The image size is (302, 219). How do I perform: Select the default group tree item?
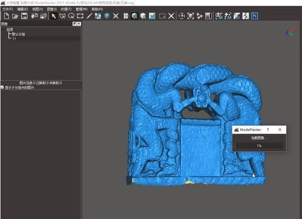[19, 34]
